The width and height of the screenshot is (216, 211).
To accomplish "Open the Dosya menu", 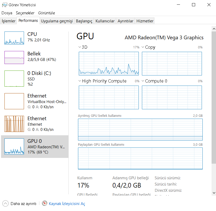I will (7, 13).
